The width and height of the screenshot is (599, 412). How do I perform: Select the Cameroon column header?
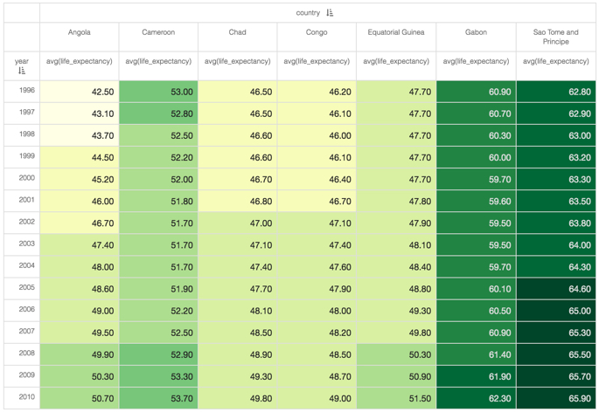158,32
